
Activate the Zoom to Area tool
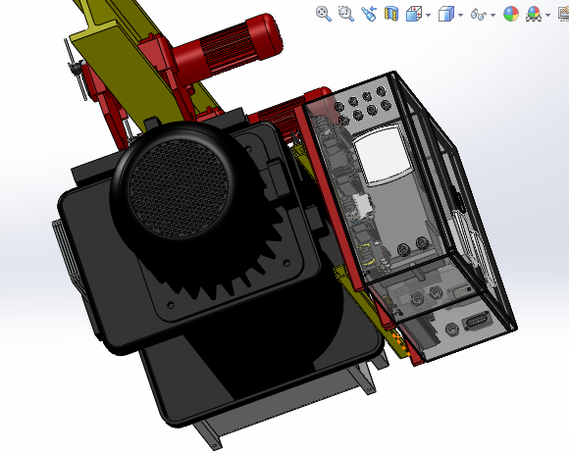pyautogui.click(x=346, y=14)
